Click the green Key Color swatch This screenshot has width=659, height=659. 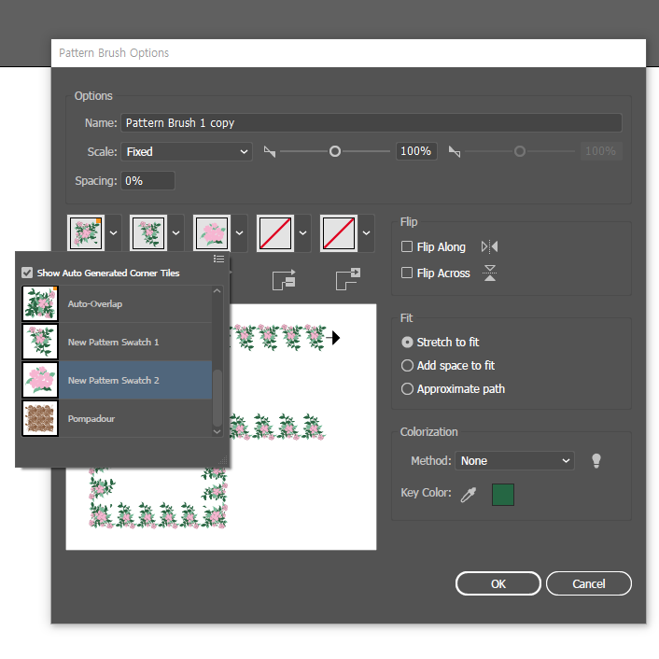pos(503,495)
